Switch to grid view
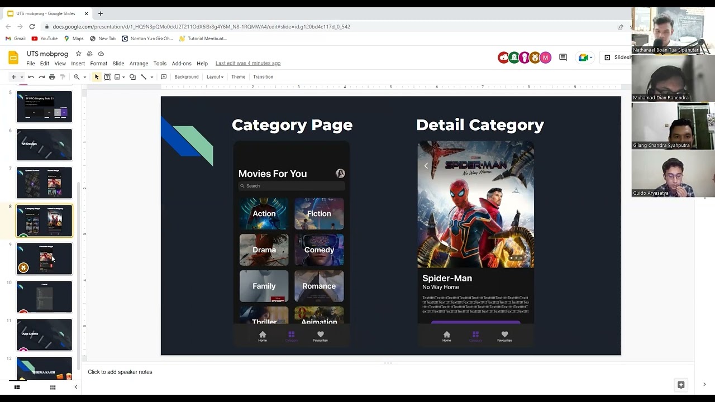This screenshot has width=715, height=402. click(53, 387)
